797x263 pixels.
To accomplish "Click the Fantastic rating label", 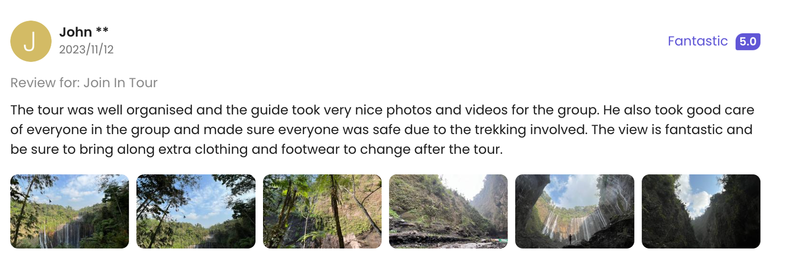I will (x=697, y=41).
